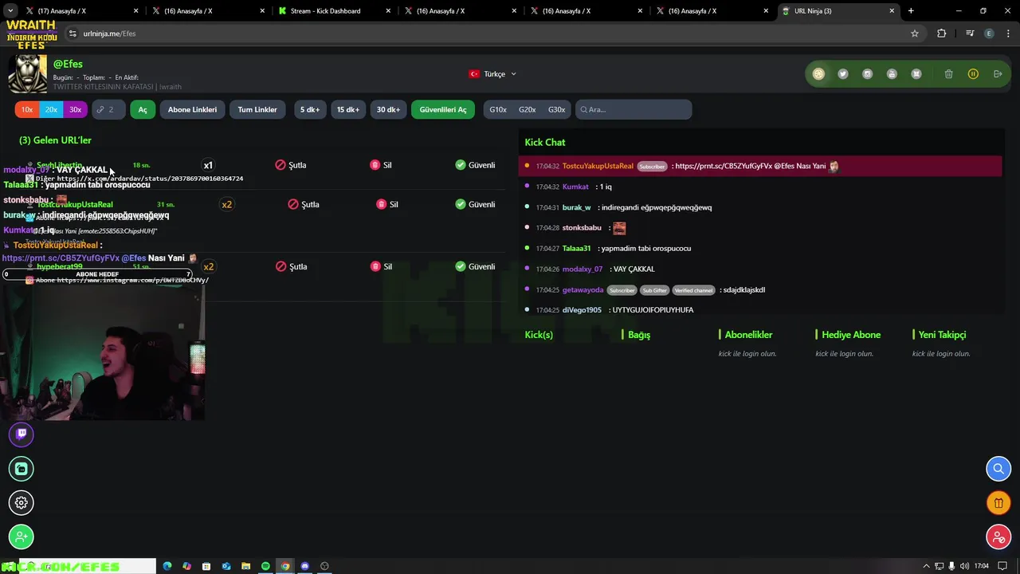The height and width of the screenshot is (574, 1020).
Task: Click the Twitch icon in left sidebar
Action: pyautogui.click(x=22, y=434)
